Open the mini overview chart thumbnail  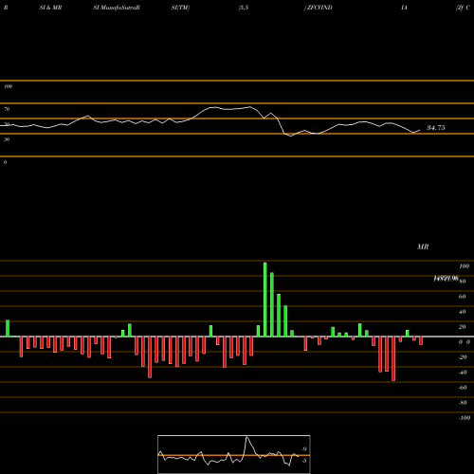pyautogui.click(x=234, y=454)
